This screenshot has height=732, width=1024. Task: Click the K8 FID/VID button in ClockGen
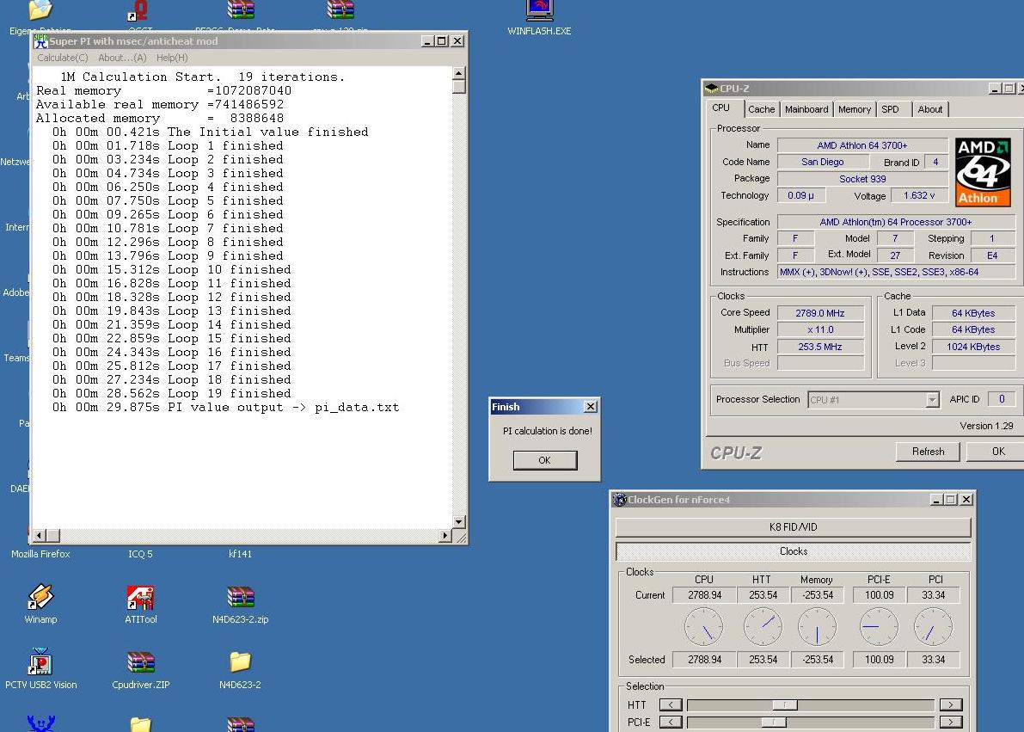pos(794,527)
